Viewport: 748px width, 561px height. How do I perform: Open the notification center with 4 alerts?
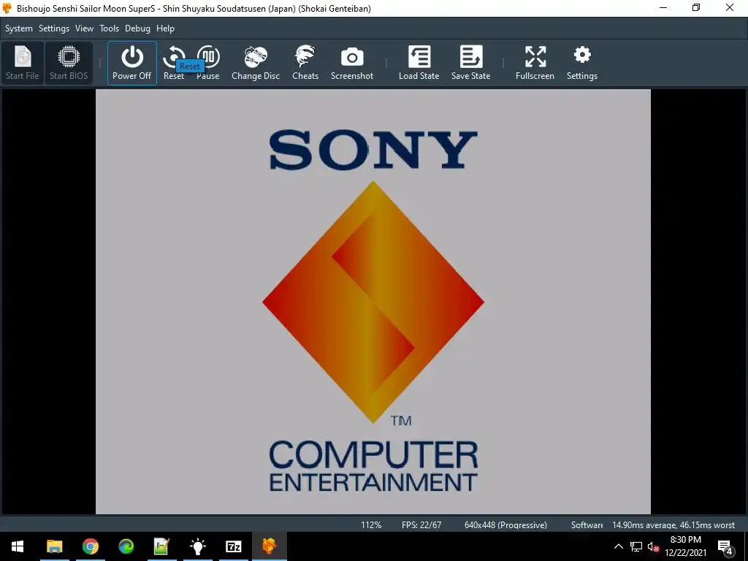[725, 546]
